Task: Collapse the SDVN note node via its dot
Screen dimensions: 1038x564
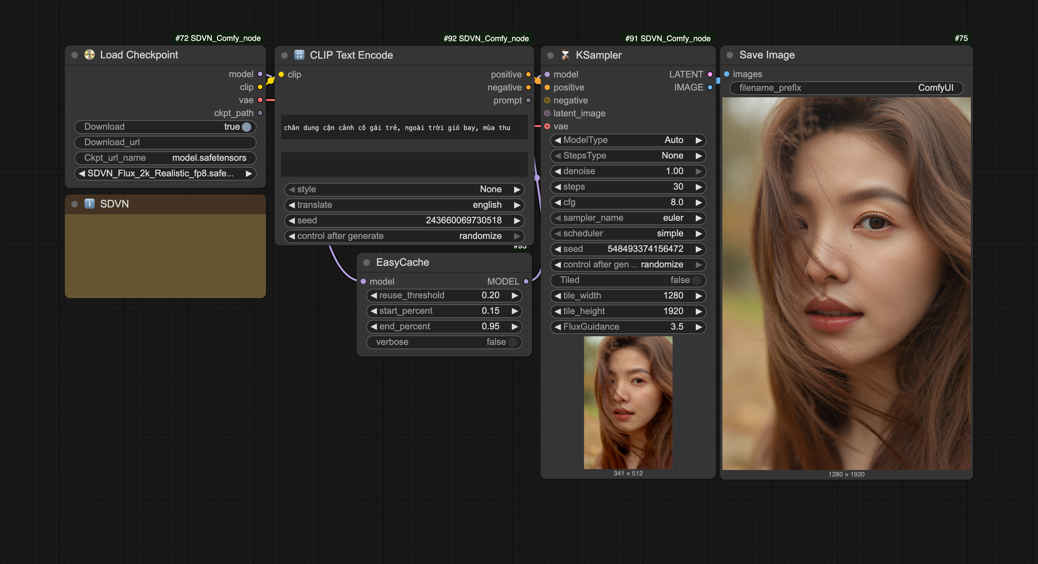Action: pos(75,204)
